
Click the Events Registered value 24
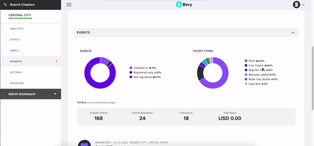tap(142, 118)
